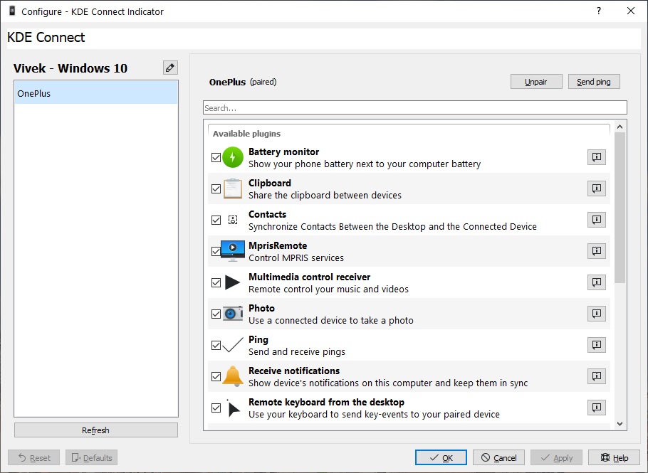
Task: Confirm with the OK button
Action: 441,458
